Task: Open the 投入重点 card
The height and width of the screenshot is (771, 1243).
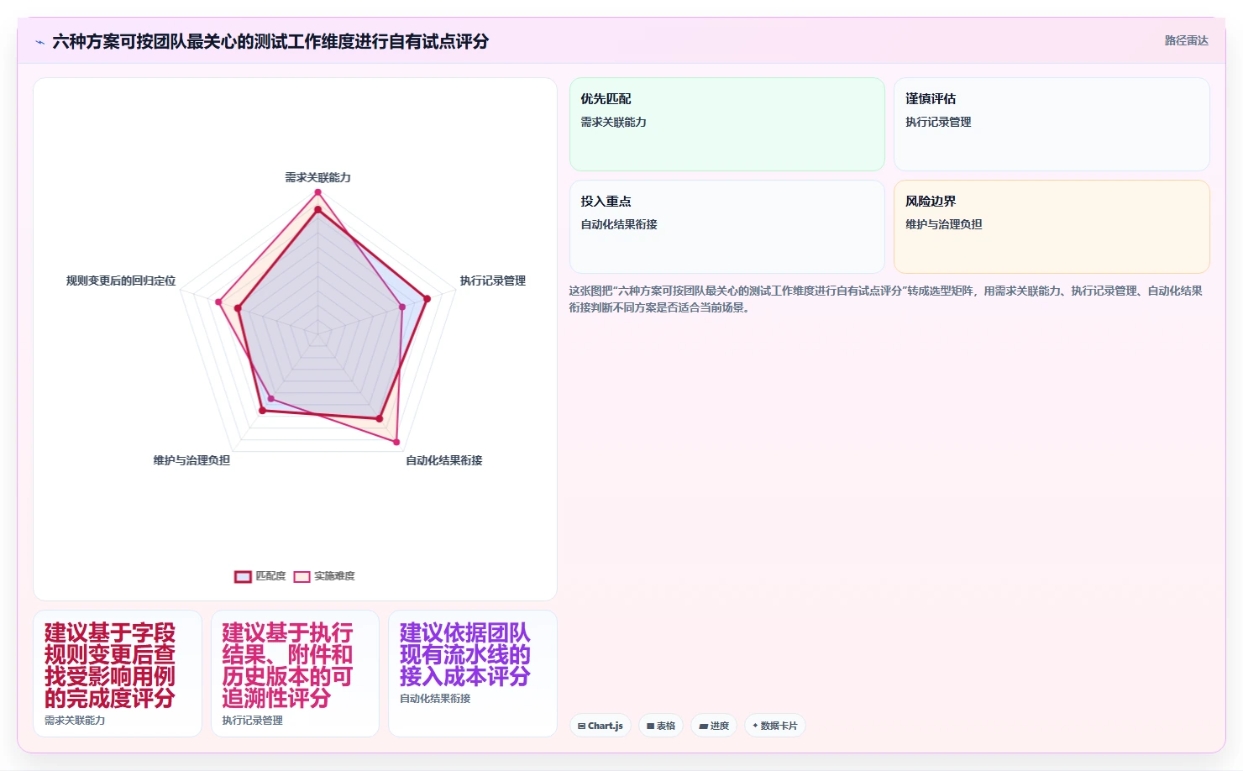Action: click(727, 227)
